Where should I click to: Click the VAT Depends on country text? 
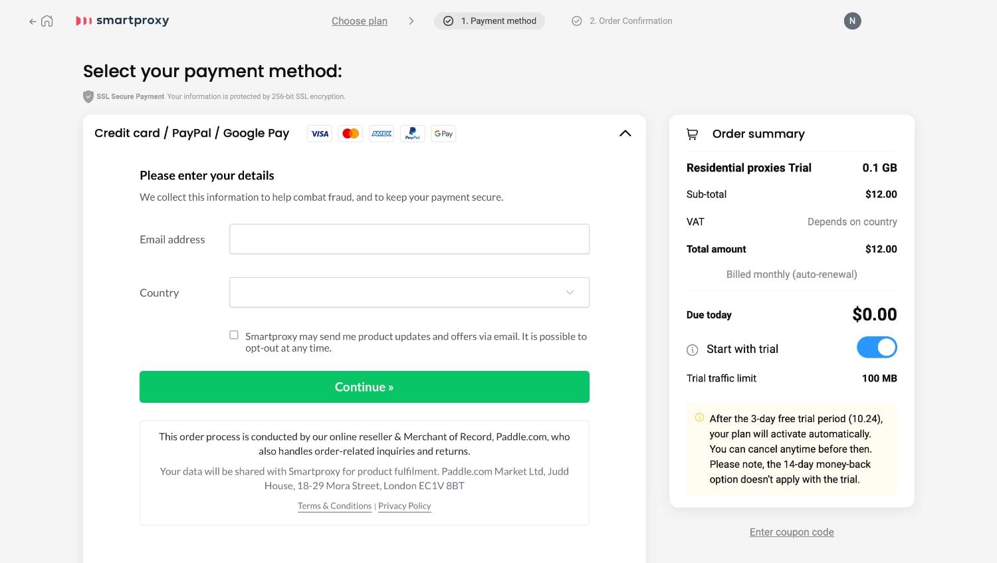click(852, 222)
